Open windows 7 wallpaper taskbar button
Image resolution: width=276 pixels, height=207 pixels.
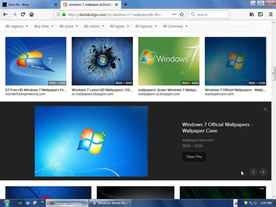(x=67, y=203)
